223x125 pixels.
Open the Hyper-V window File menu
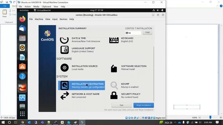21,7
